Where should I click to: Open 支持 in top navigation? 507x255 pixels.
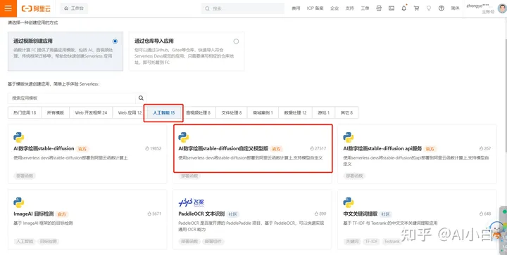click(349, 8)
